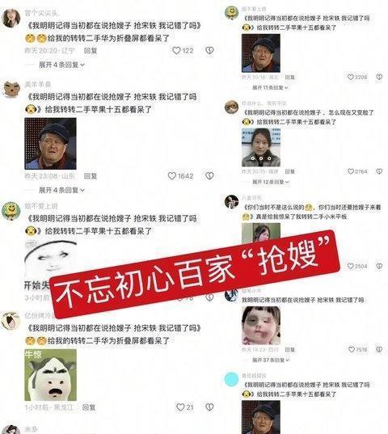The width and height of the screenshot is (388, 434).
Task: Open the 牛惊 cow meme image
Action: (51, 375)
